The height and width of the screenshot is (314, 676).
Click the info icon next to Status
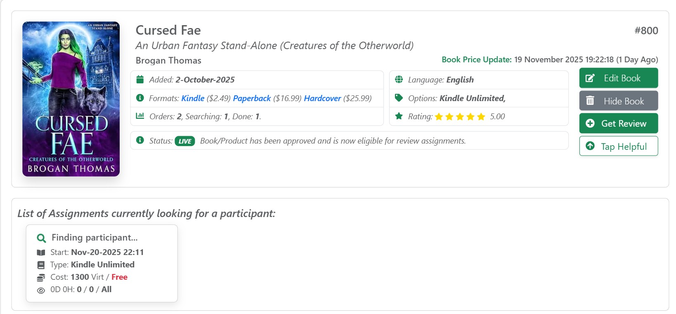[x=140, y=140]
